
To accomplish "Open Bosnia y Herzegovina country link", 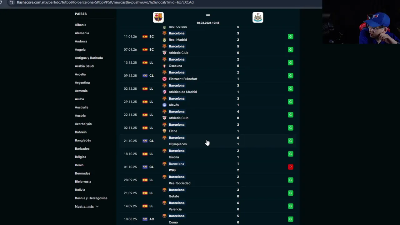I will [91, 198].
